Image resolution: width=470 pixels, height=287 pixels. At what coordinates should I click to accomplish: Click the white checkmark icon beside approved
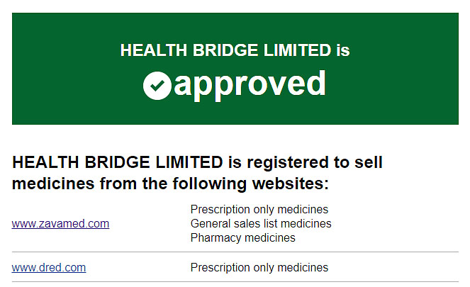pyautogui.click(x=157, y=86)
